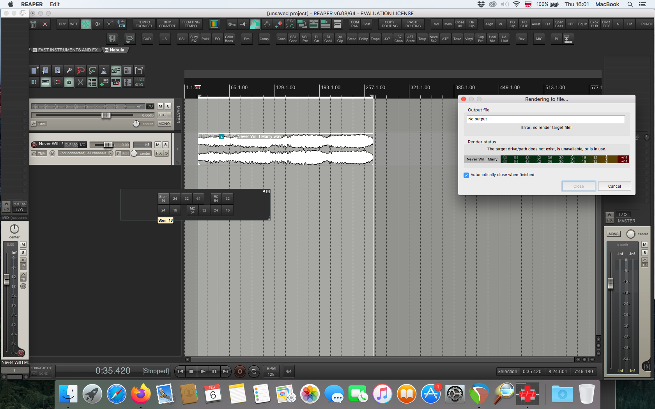Go to project start in transport
Viewport: 655px width, 409px height.
click(x=180, y=371)
